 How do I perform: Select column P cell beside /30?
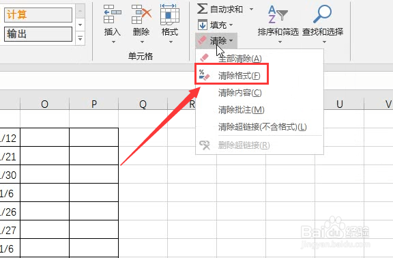[x=93, y=174]
